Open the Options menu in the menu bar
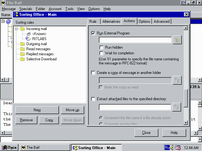 click(94, 9)
